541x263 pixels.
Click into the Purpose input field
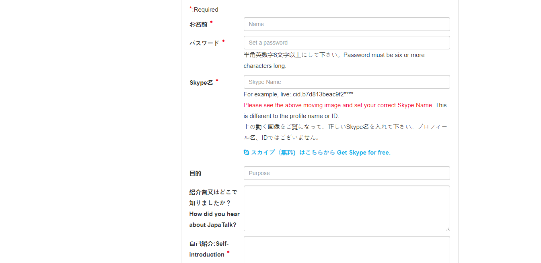point(346,173)
